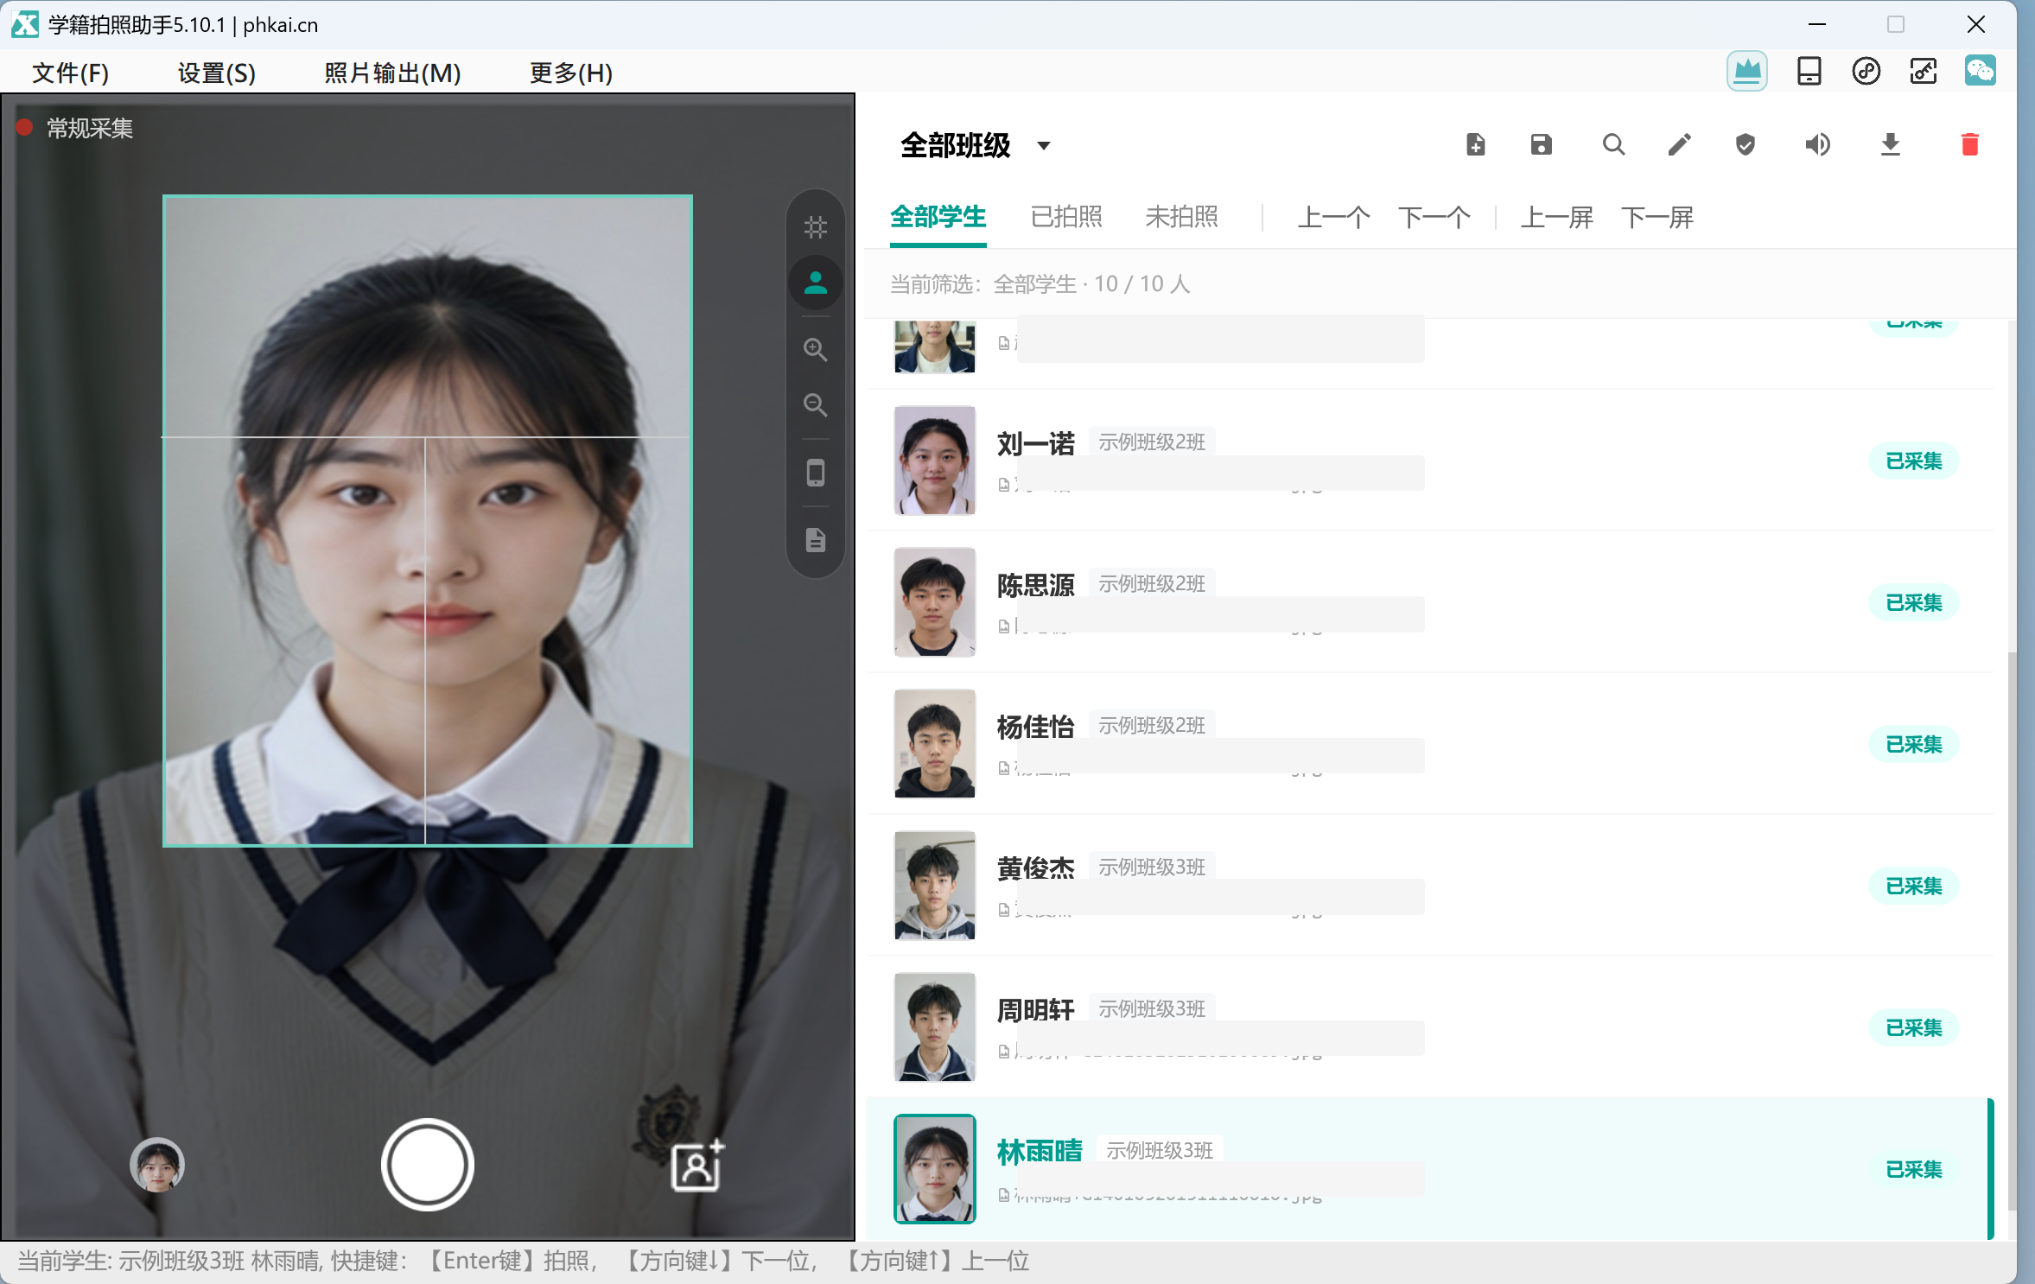
Task: Open the link icon in top bar
Action: (x=1866, y=71)
